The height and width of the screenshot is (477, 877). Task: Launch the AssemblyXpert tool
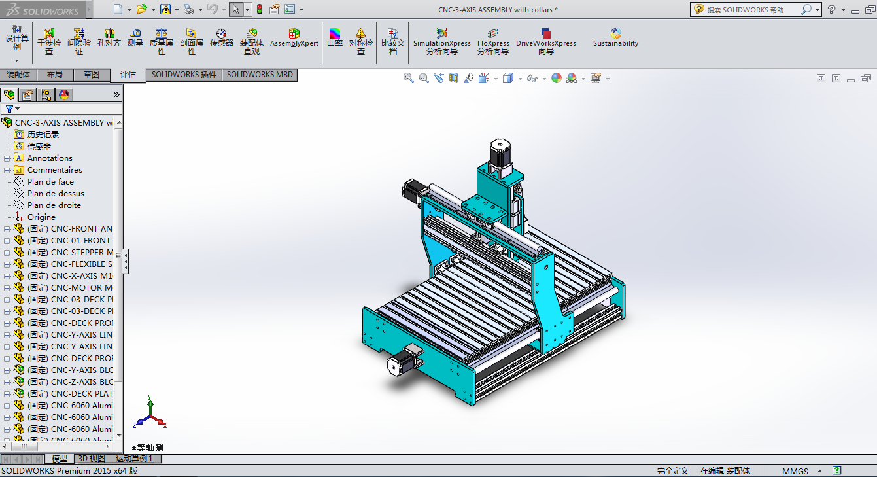coord(294,33)
